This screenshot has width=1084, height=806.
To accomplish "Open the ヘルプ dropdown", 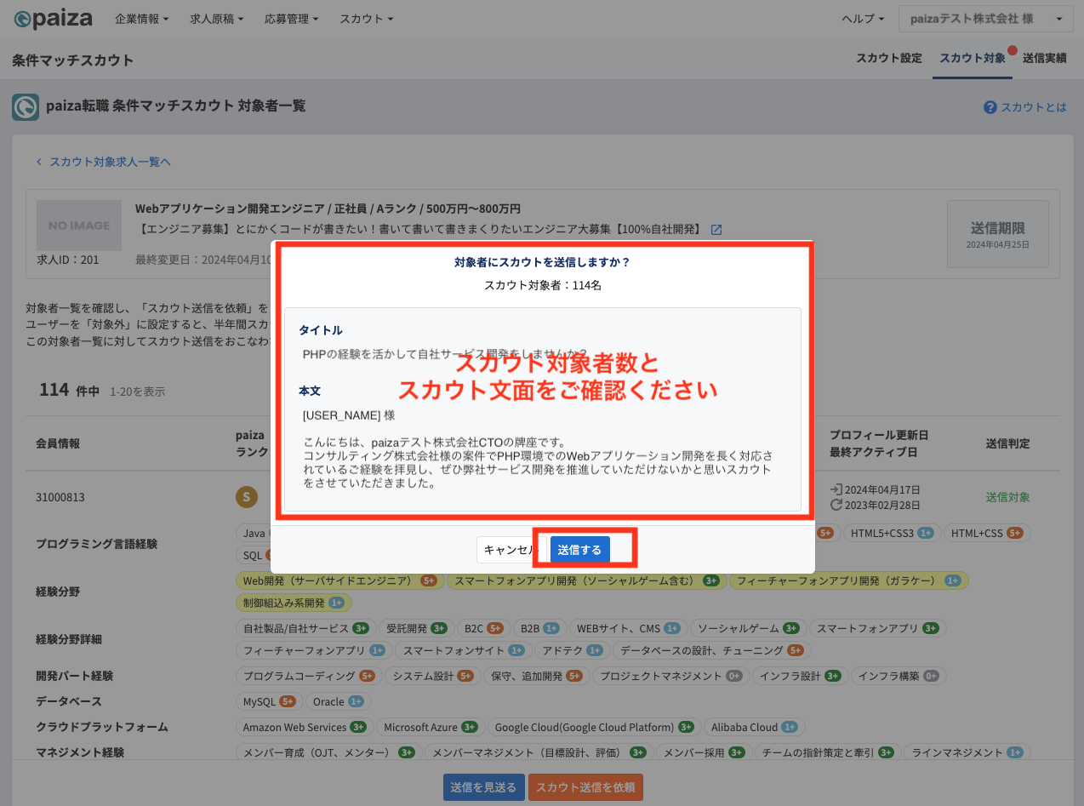I will click(864, 19).
